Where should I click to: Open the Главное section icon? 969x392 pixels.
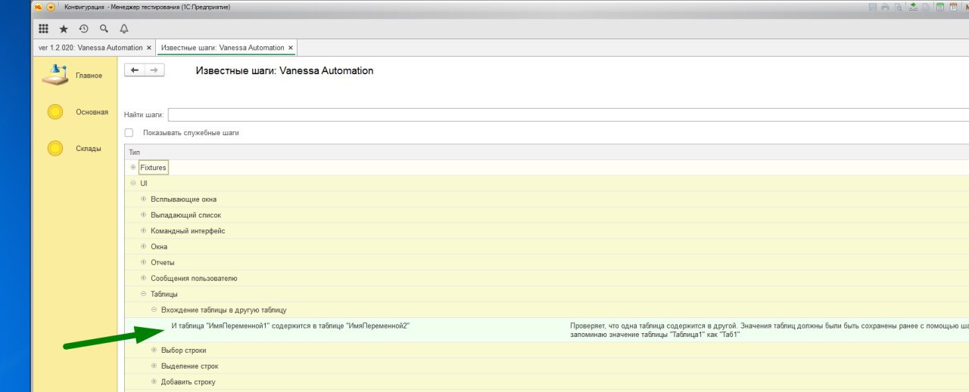(55, 75)
